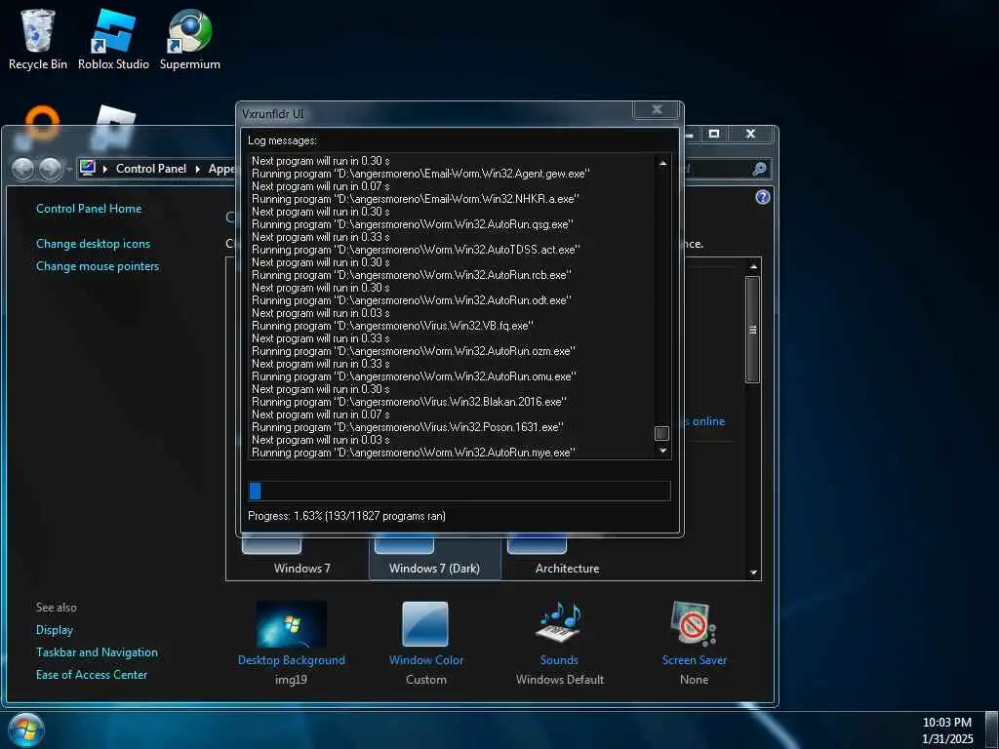The image size is (999, 749).
Task: Open Change desktop icons link
Action: (93, 243)
